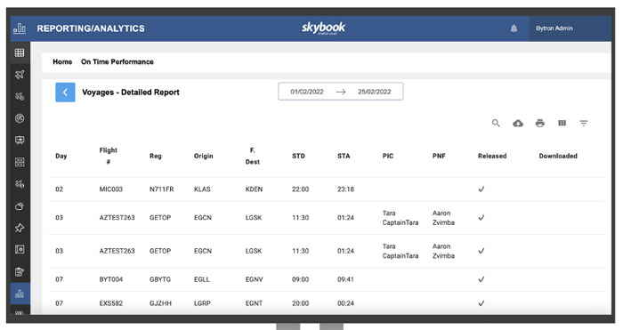Sort by PIC column header
This screenshot has width=623, height=330.
tap(388, 156)
